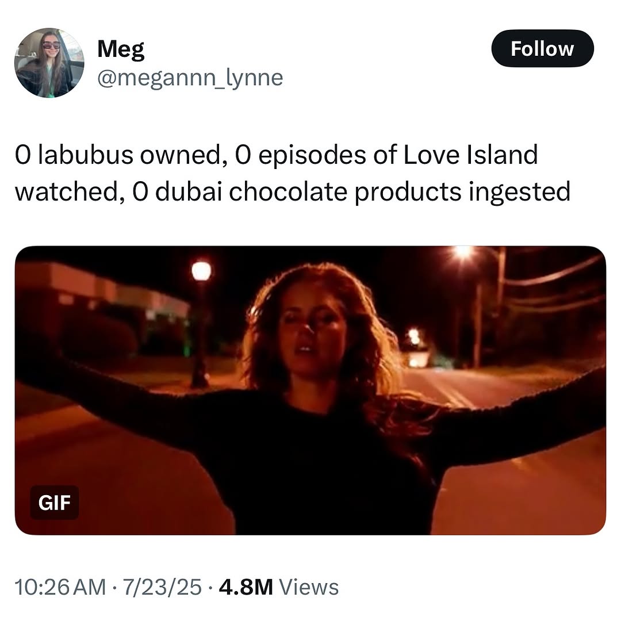Viewport: 621px width, 621px height.
Task: Click the bright streetlight at the GIF's top right
Action: [x=462, y=252]
